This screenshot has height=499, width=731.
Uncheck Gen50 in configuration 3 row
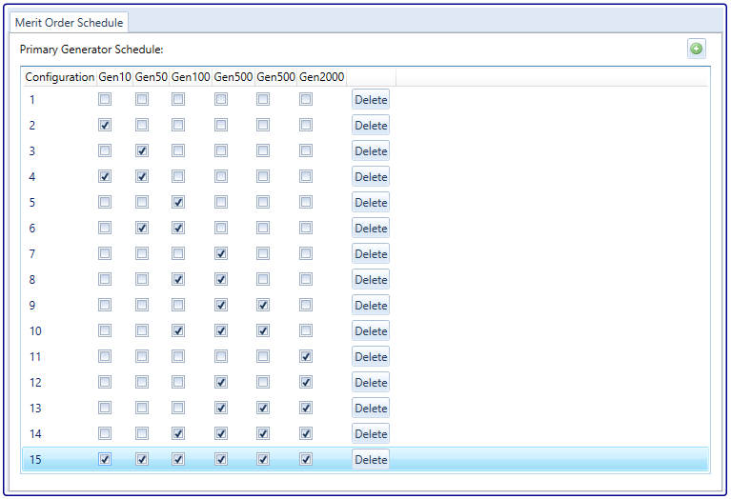[x=142, y=150]
